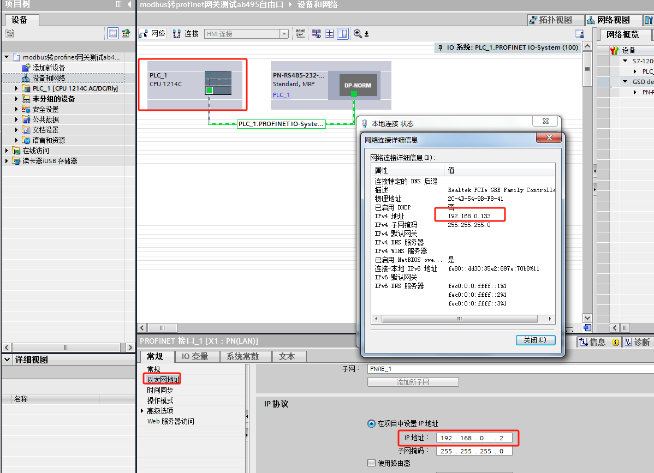Click the PLC_1 CPU 1214C device image
654x473 pixels.
[218, 83]
